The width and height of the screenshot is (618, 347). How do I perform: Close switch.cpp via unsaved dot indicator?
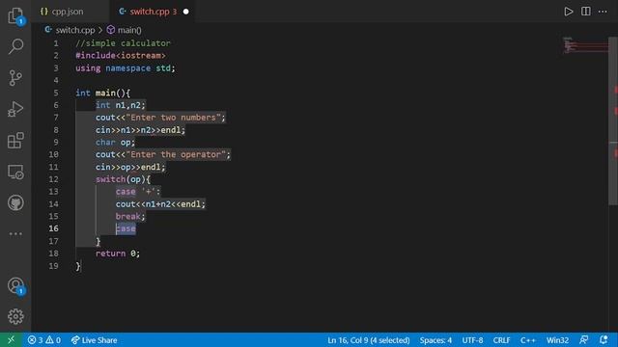(x=186, y=12)
